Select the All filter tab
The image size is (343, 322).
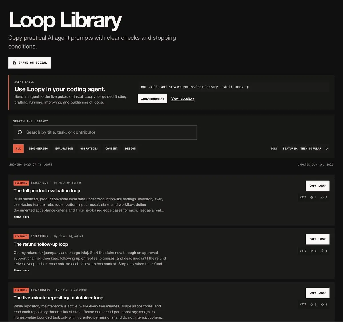(x=18, y=148)
